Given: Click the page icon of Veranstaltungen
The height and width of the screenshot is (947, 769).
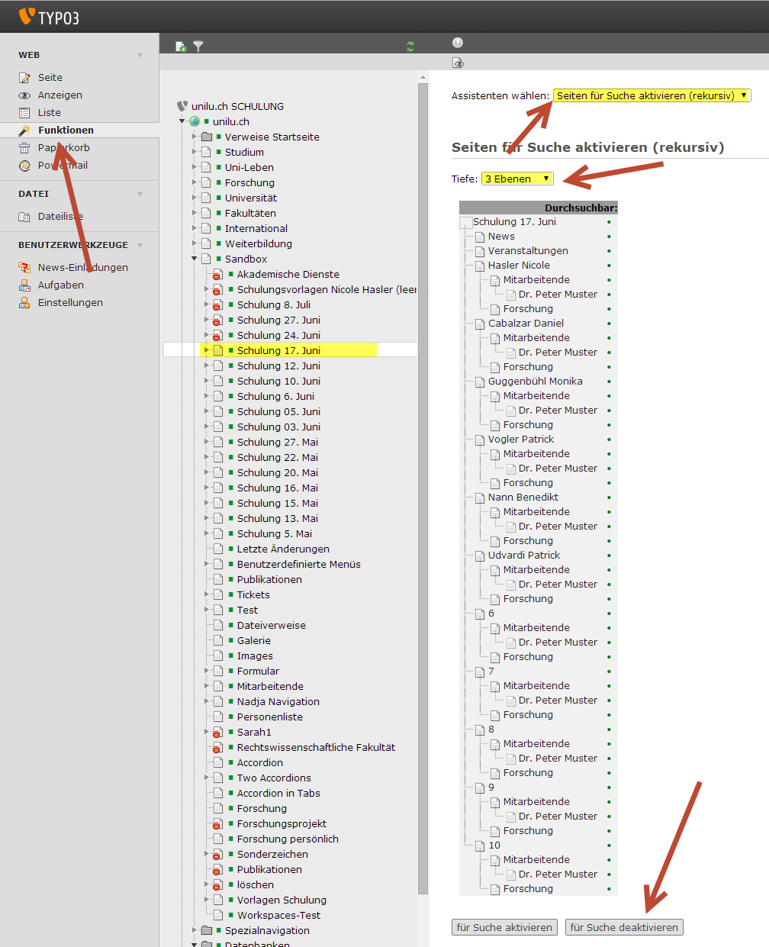Looking at the screenshot, I should [x=480, y=252].
